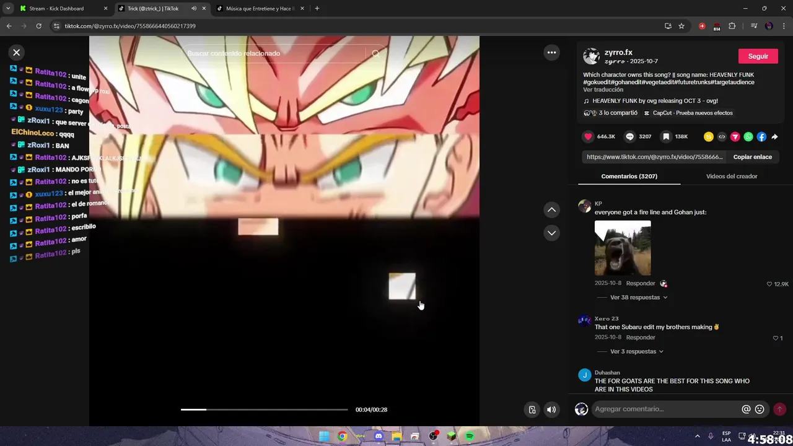Mute the Trick TikTok tab audio icon
The height and width of the screenshot is (446, 793).
pos(194,9)
